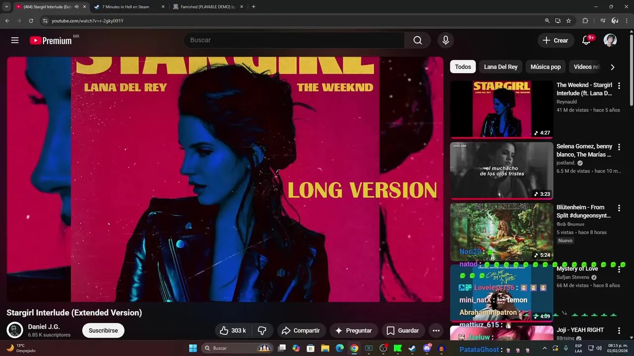
Task: Open Selena Gomez, benny blanco video title
Action: pos(584,150)
